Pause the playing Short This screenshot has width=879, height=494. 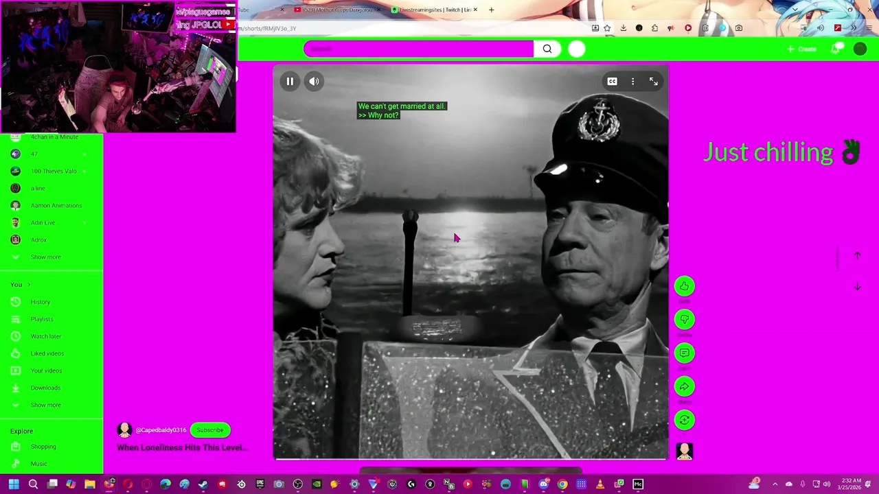point(290,82)
